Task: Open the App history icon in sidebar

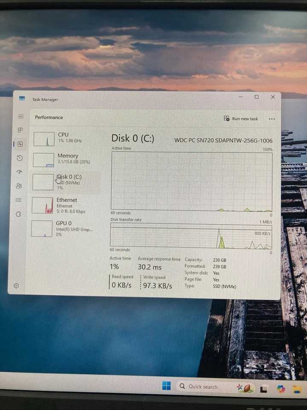Action: [x=20, y=158]
